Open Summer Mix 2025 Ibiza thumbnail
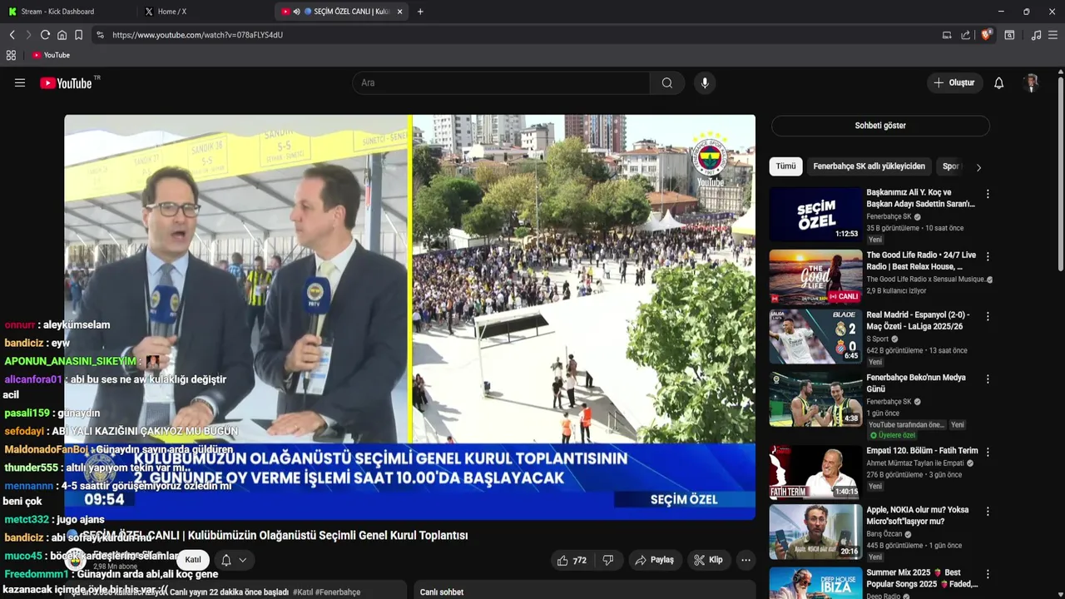Screen dimensions: 1065x599 (815, 583)
